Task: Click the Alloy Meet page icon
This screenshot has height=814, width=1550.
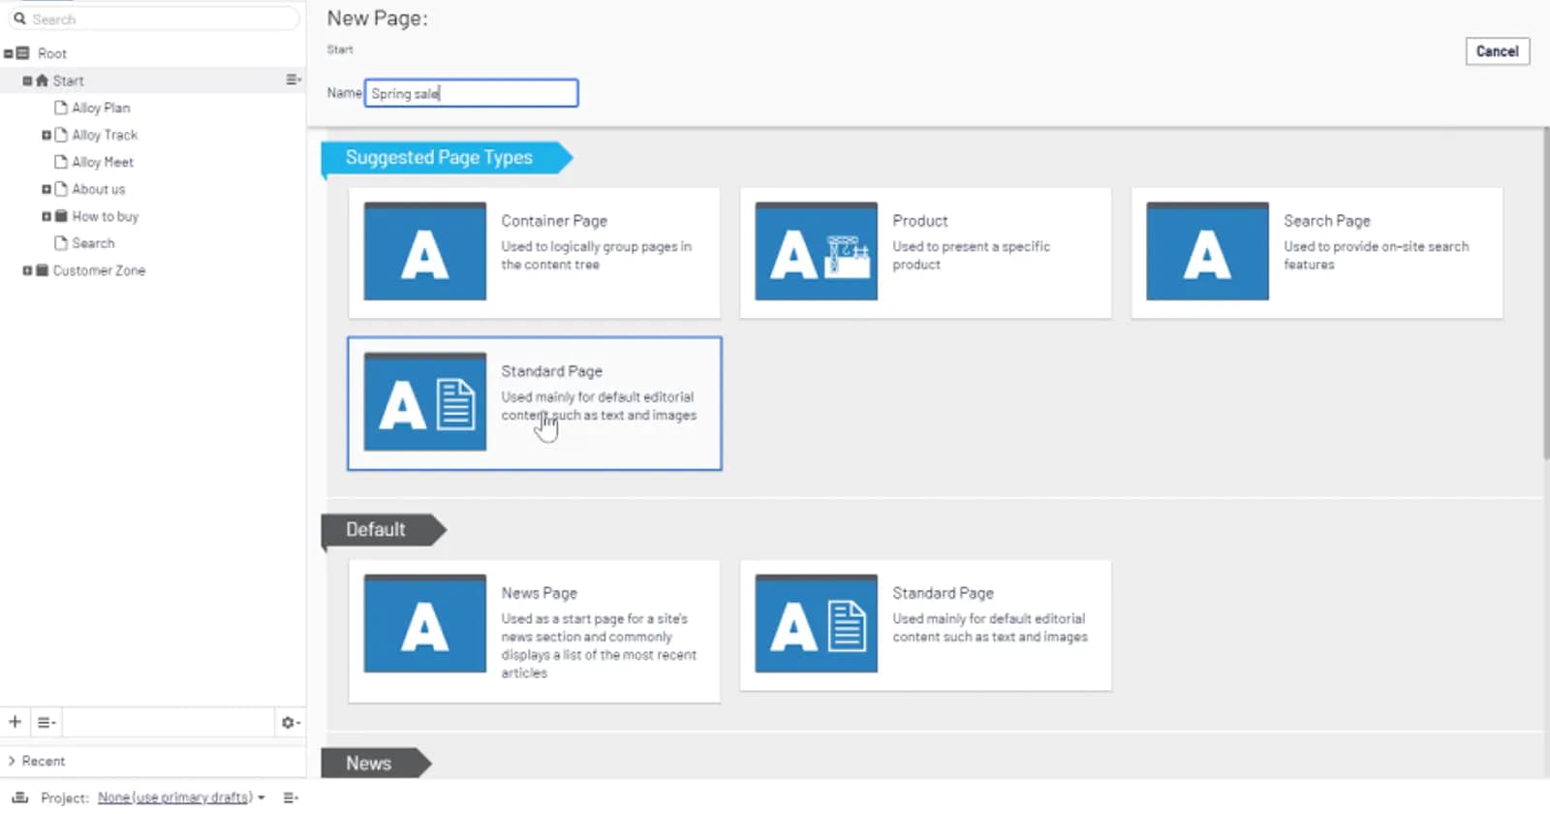Action: 61,162
